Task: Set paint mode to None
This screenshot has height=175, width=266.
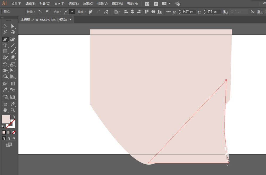Action: pyautogui.click(x=14, y=132)
